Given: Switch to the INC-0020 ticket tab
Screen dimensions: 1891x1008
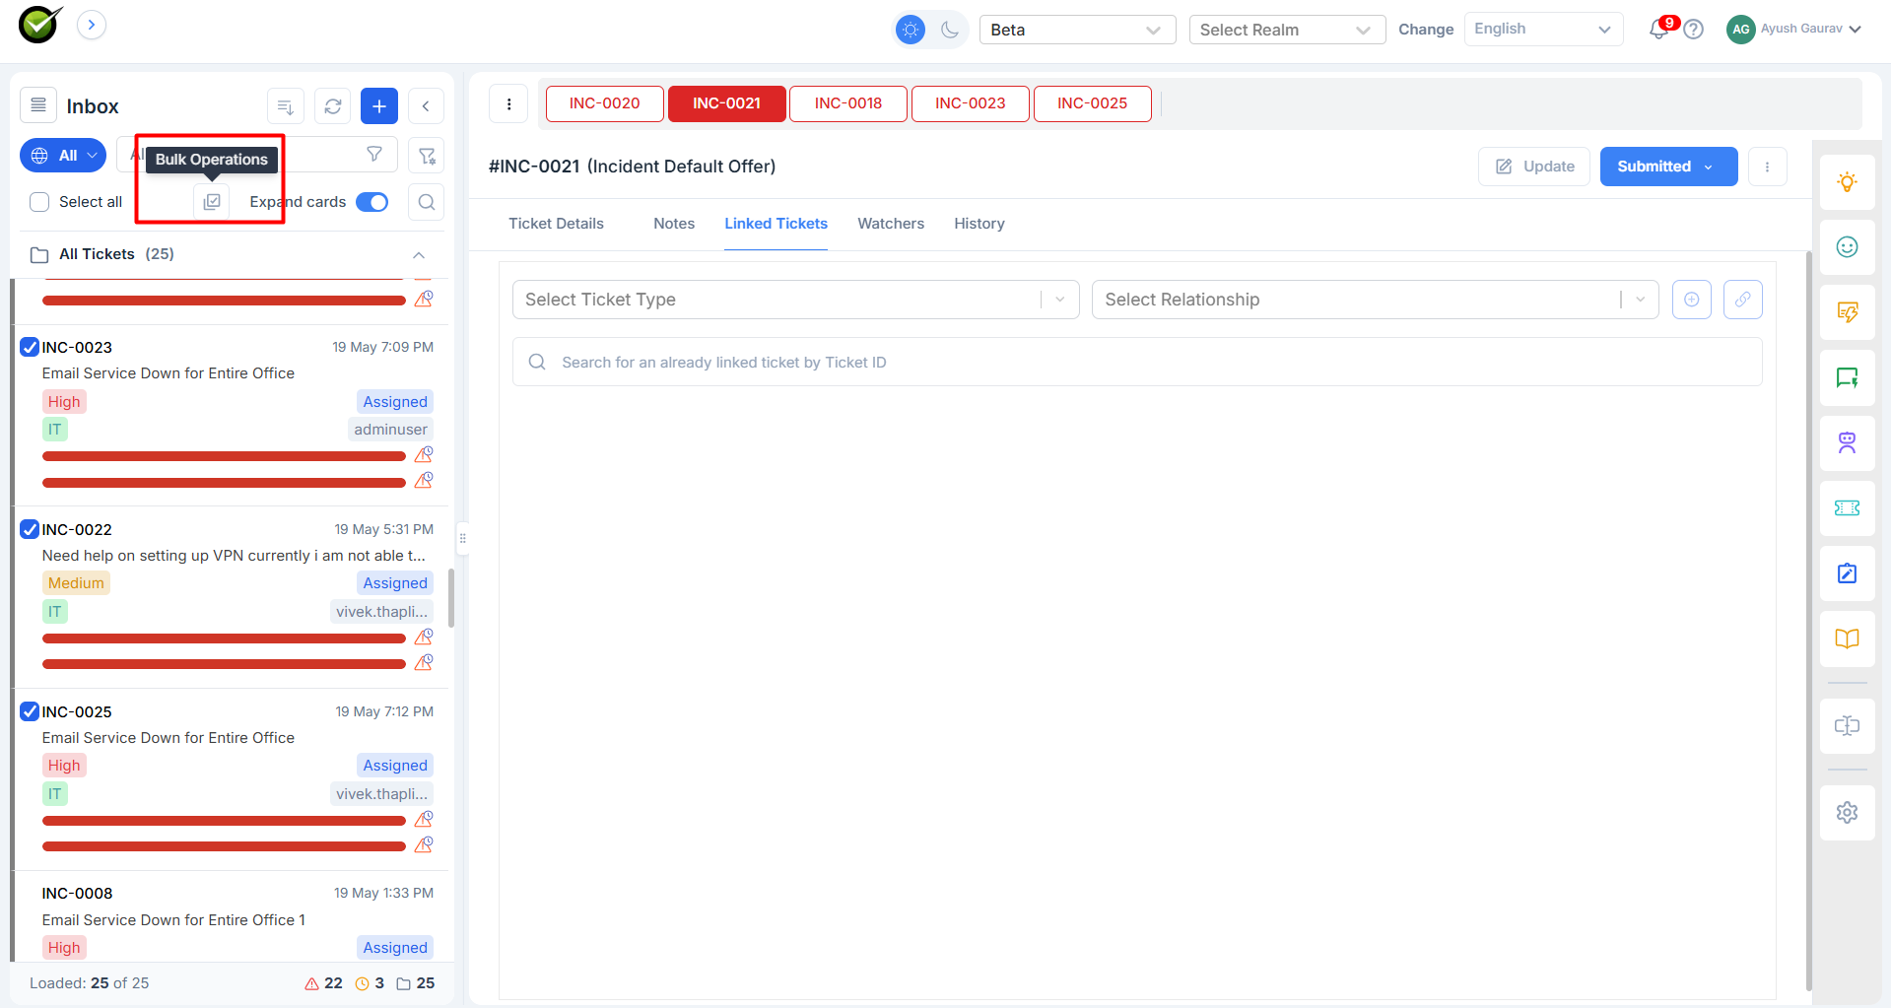Looking at the screenshot, I should coord(604,103).
